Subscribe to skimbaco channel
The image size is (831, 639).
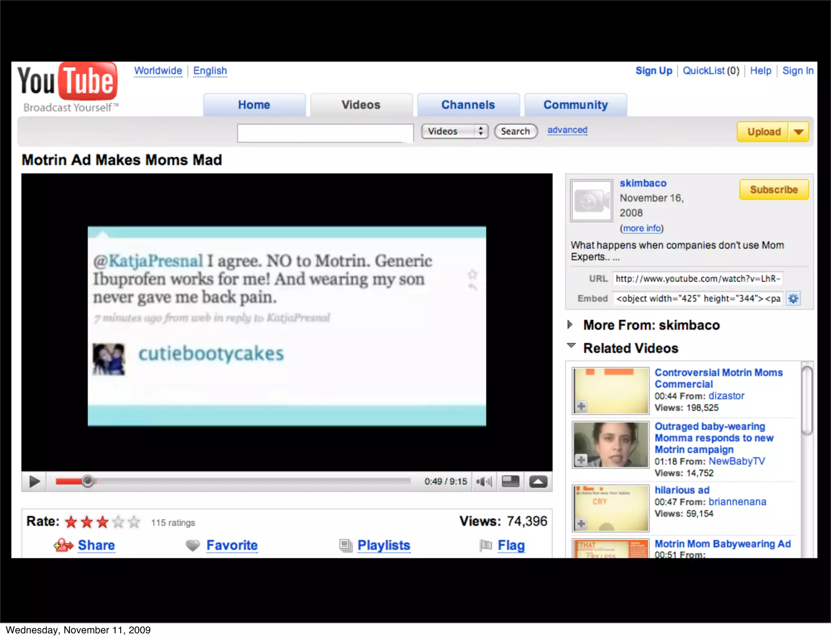tap(773, 190)
